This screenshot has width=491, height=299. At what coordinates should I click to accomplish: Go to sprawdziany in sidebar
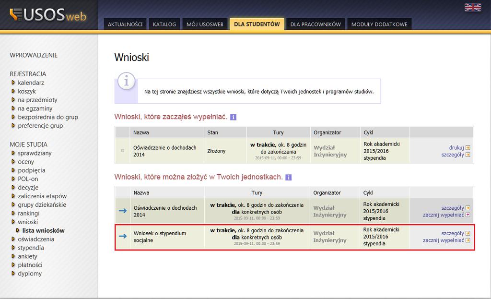pyautogui.click(x=35, y=153)
